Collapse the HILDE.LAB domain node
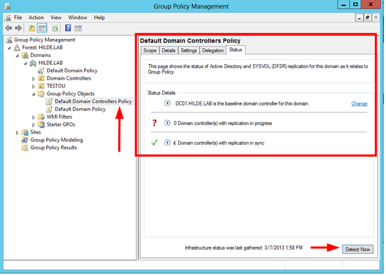Image resolution: width=386 pixels, height=276 pixels. pos(25,64)
